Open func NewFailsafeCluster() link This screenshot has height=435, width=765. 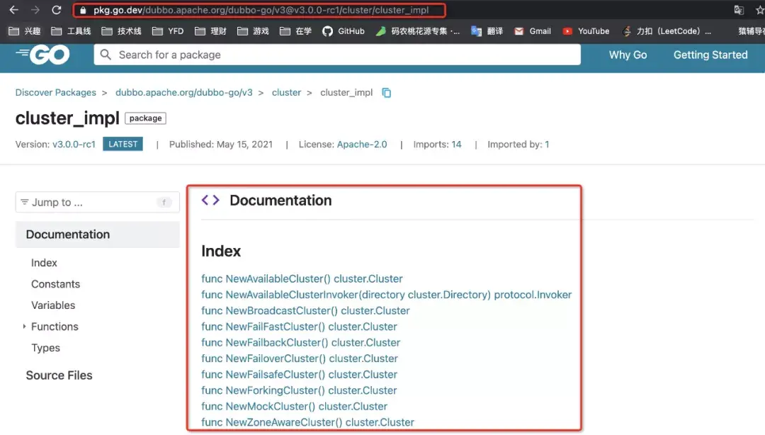(299, 375)
